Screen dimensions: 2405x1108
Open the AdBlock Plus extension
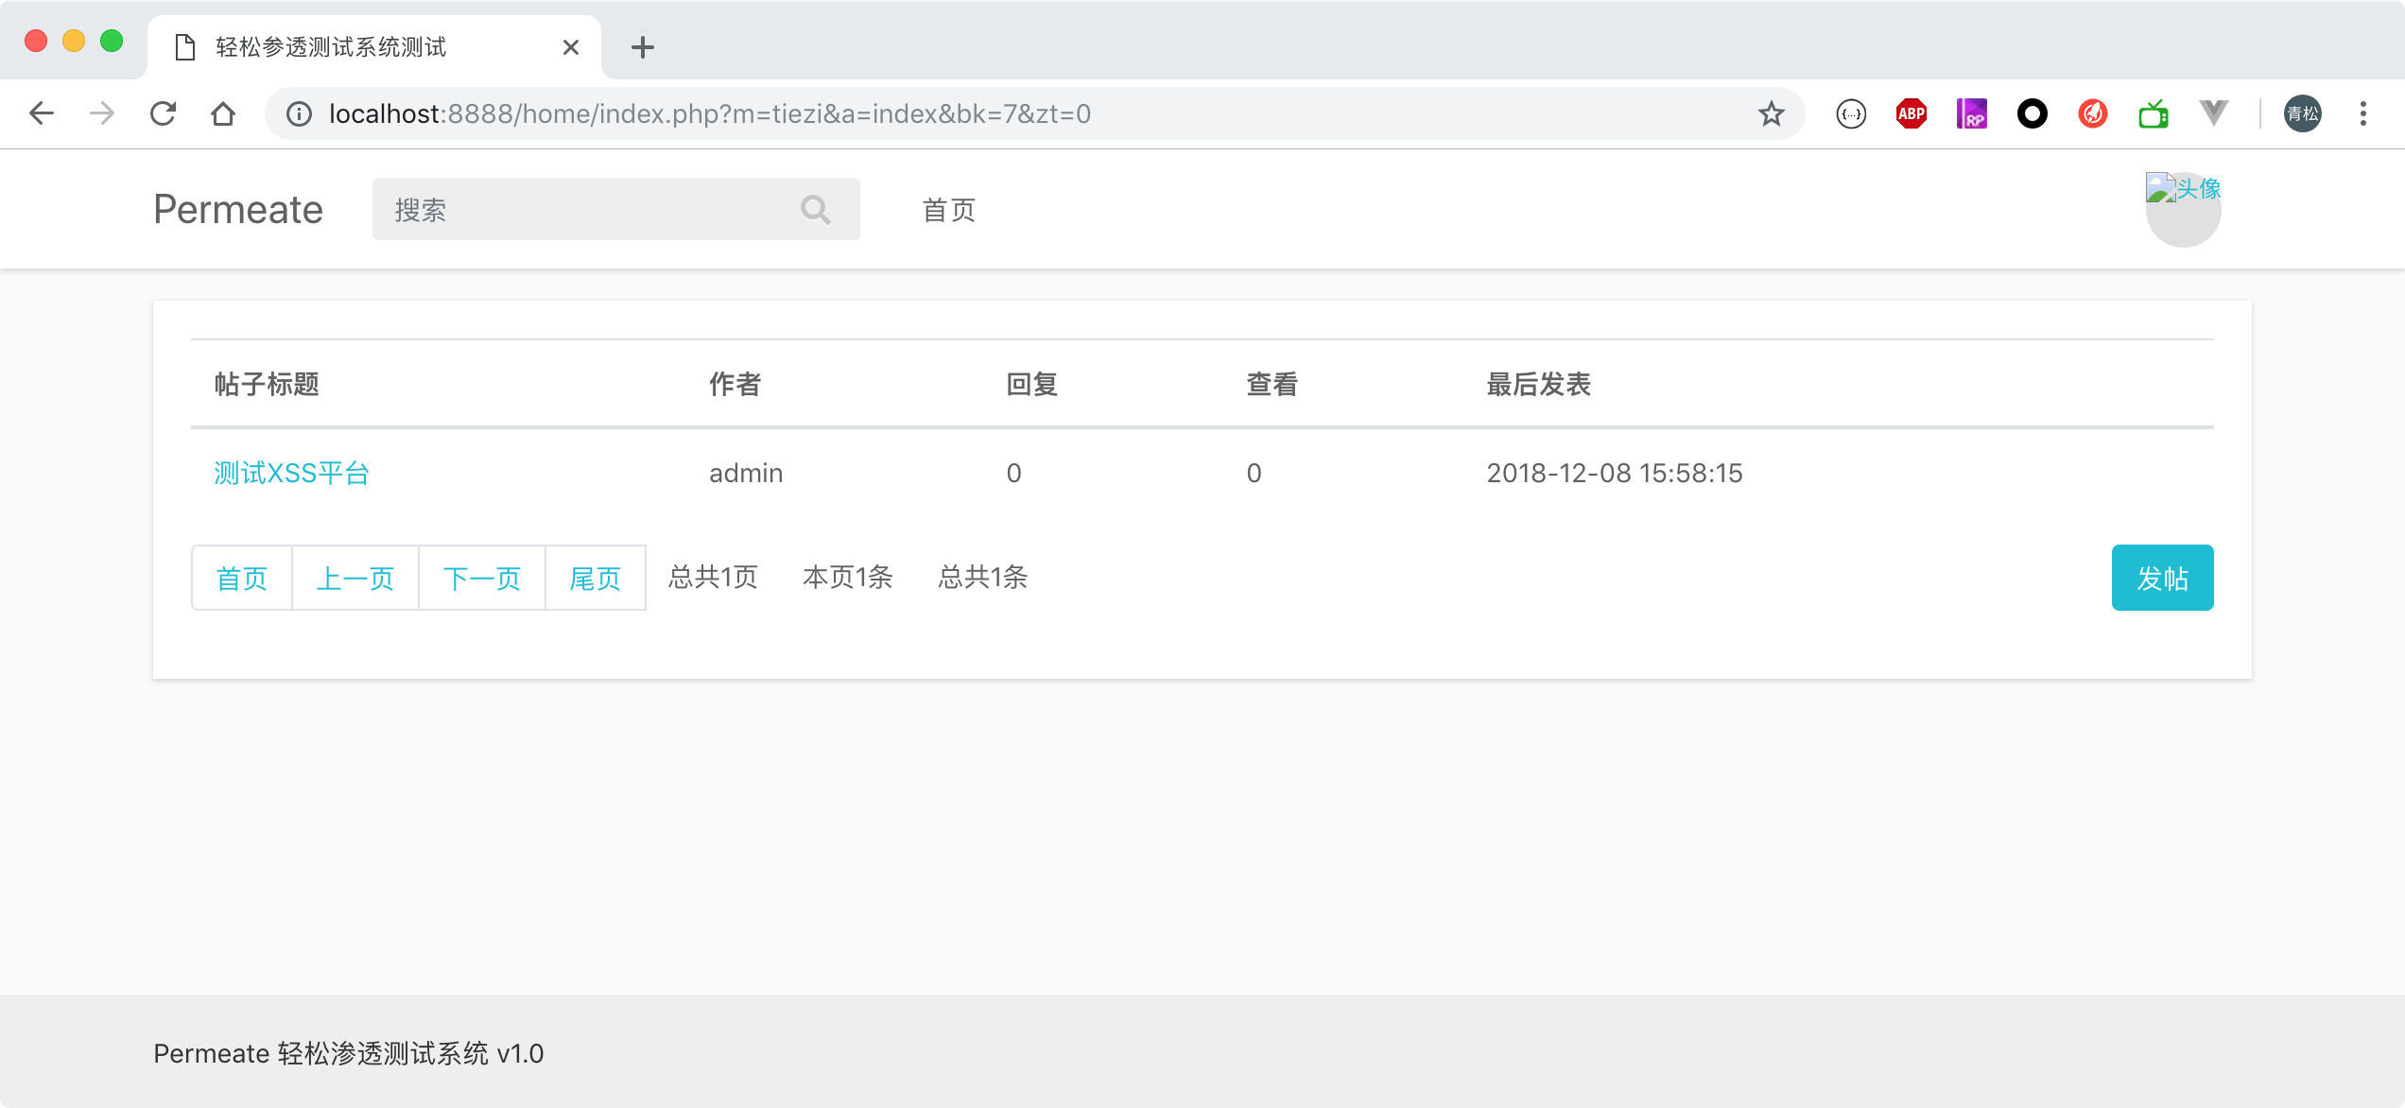click(1911, 113)
